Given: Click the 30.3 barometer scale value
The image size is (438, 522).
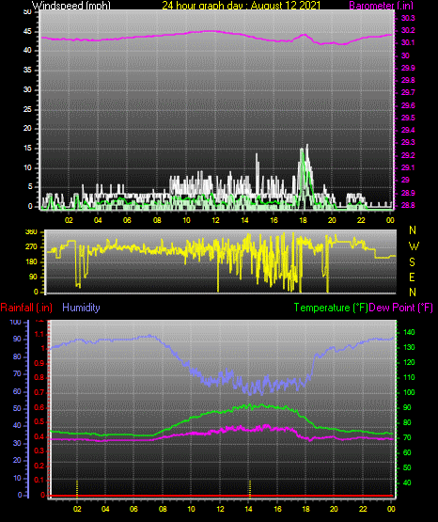Looking at the screenshot, I should [x=408, y=18].
